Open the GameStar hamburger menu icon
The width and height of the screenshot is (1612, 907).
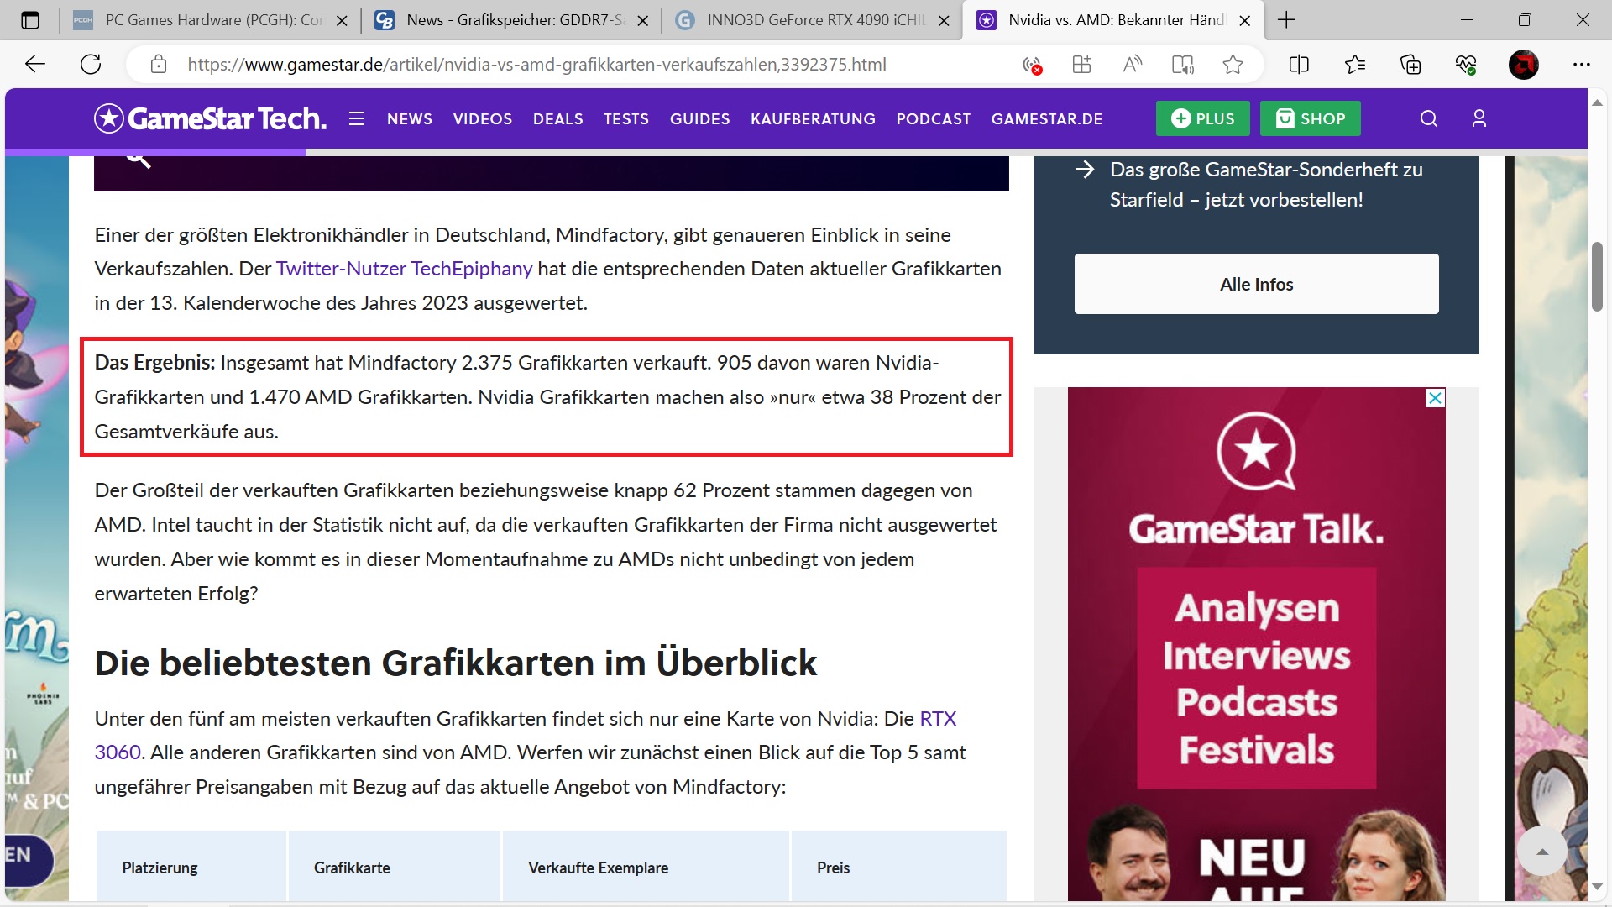coord(357,118)
